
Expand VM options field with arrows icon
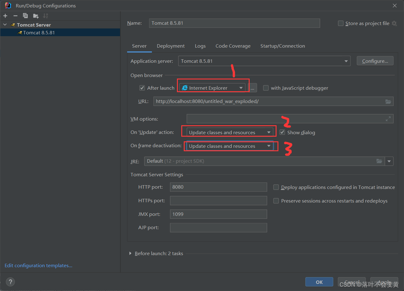pyautogui.click(x=388, y=119)
